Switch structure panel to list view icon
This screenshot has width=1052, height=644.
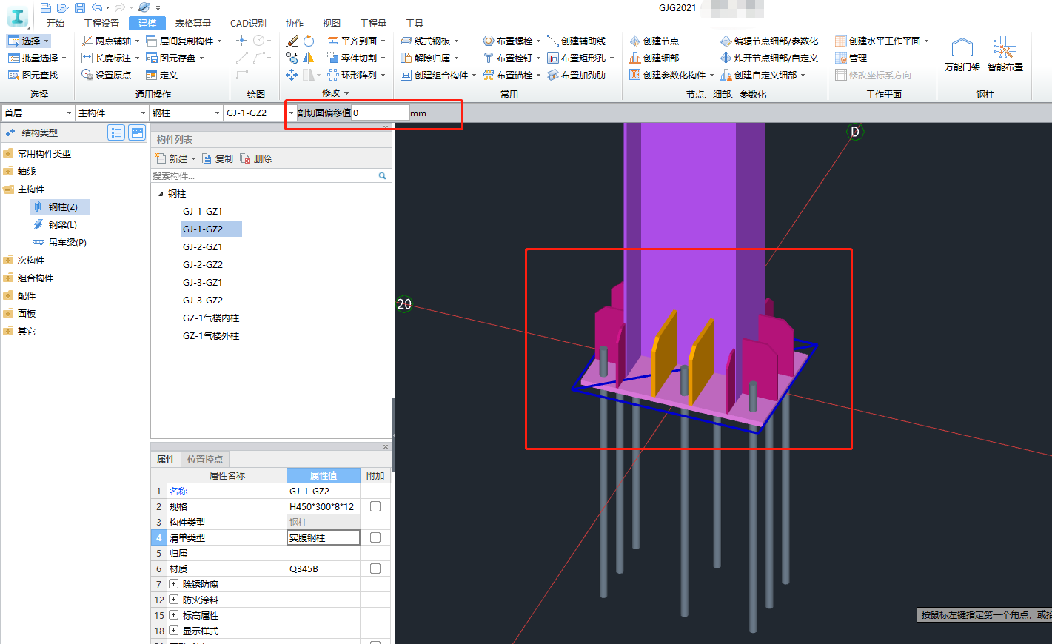116,133
